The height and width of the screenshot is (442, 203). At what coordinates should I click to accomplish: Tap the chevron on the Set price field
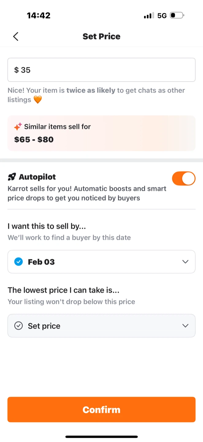(x=185, y=326)
